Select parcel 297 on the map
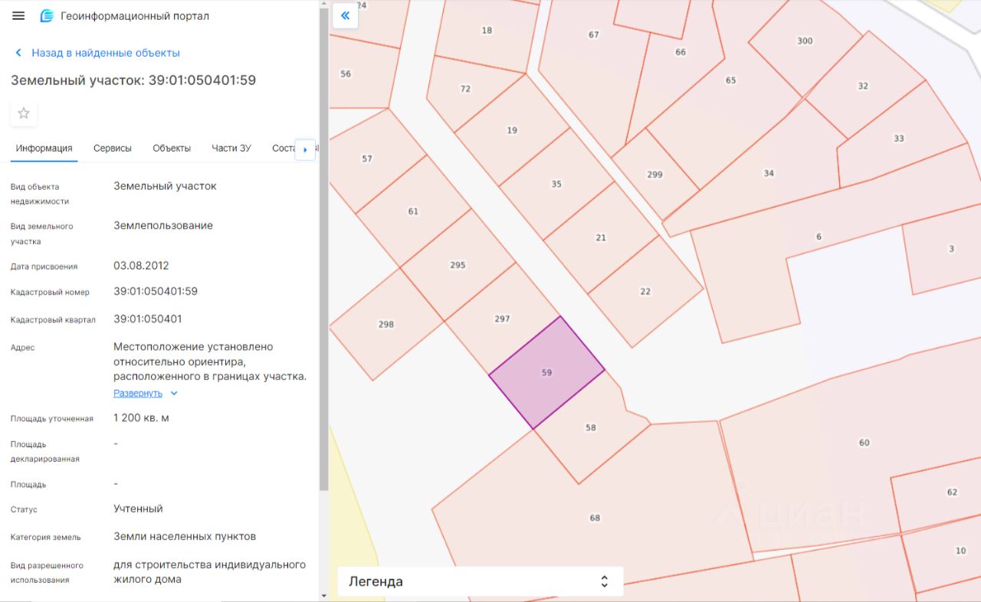 tap(502, 319)
